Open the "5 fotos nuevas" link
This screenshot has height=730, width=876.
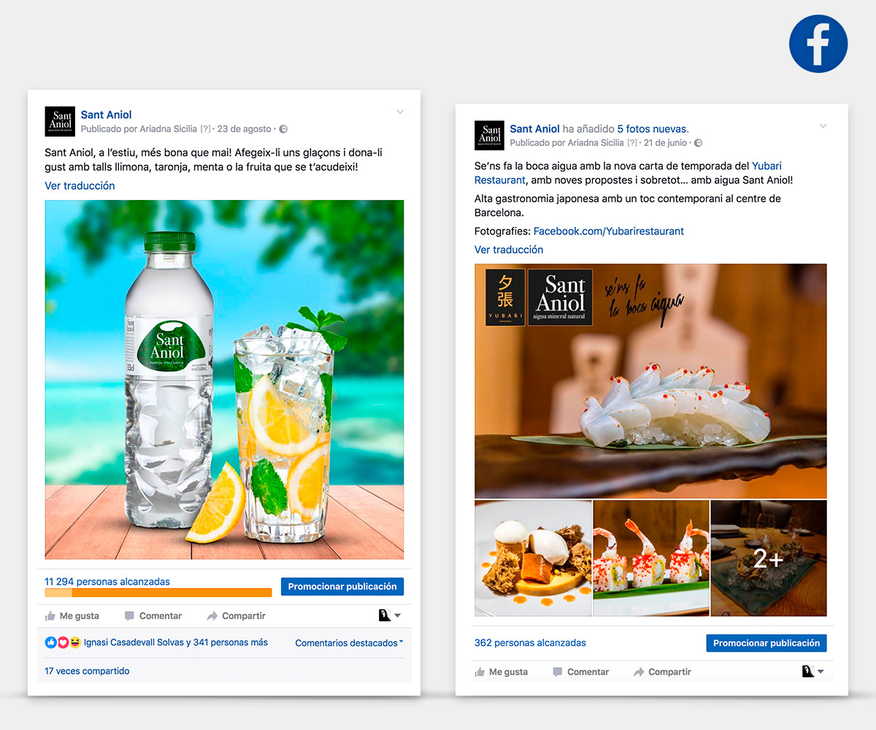653,128
